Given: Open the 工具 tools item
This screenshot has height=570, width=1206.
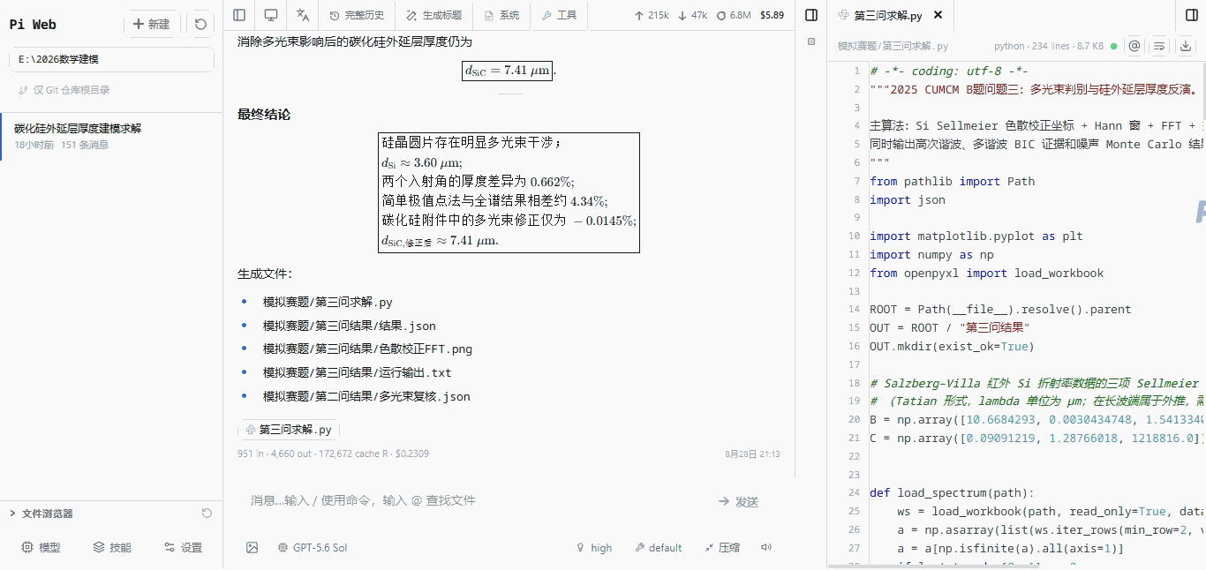Looking at the screenshot, I should point(559,15).
